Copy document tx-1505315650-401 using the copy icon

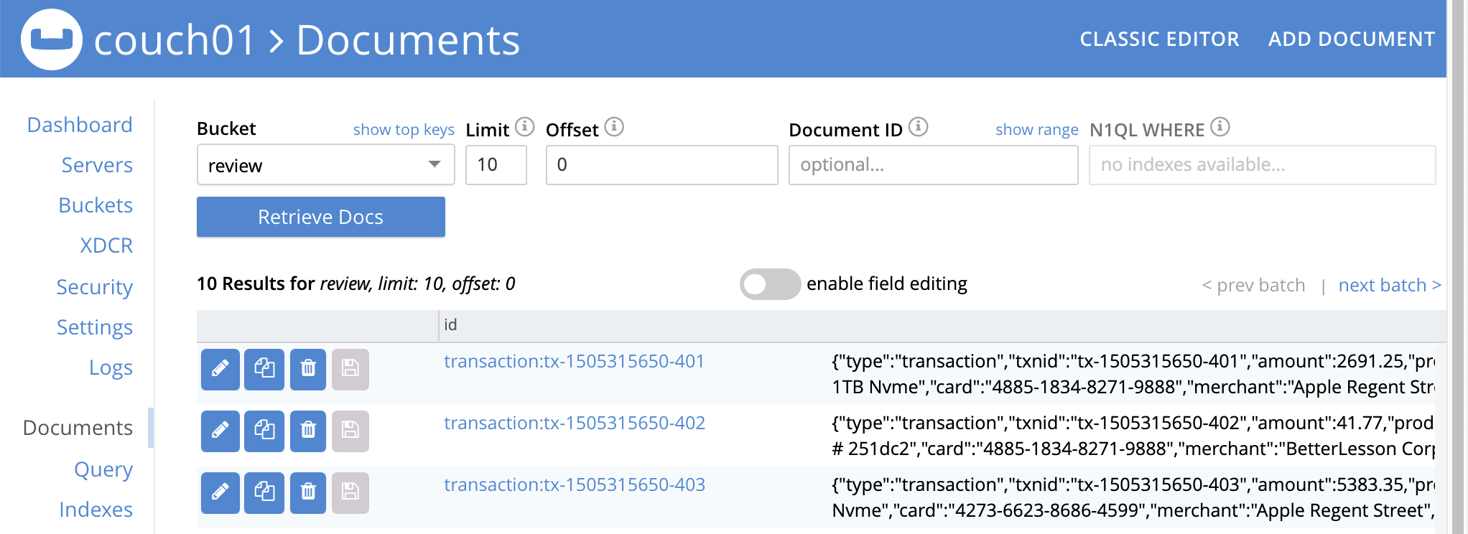tap(264, 369)
